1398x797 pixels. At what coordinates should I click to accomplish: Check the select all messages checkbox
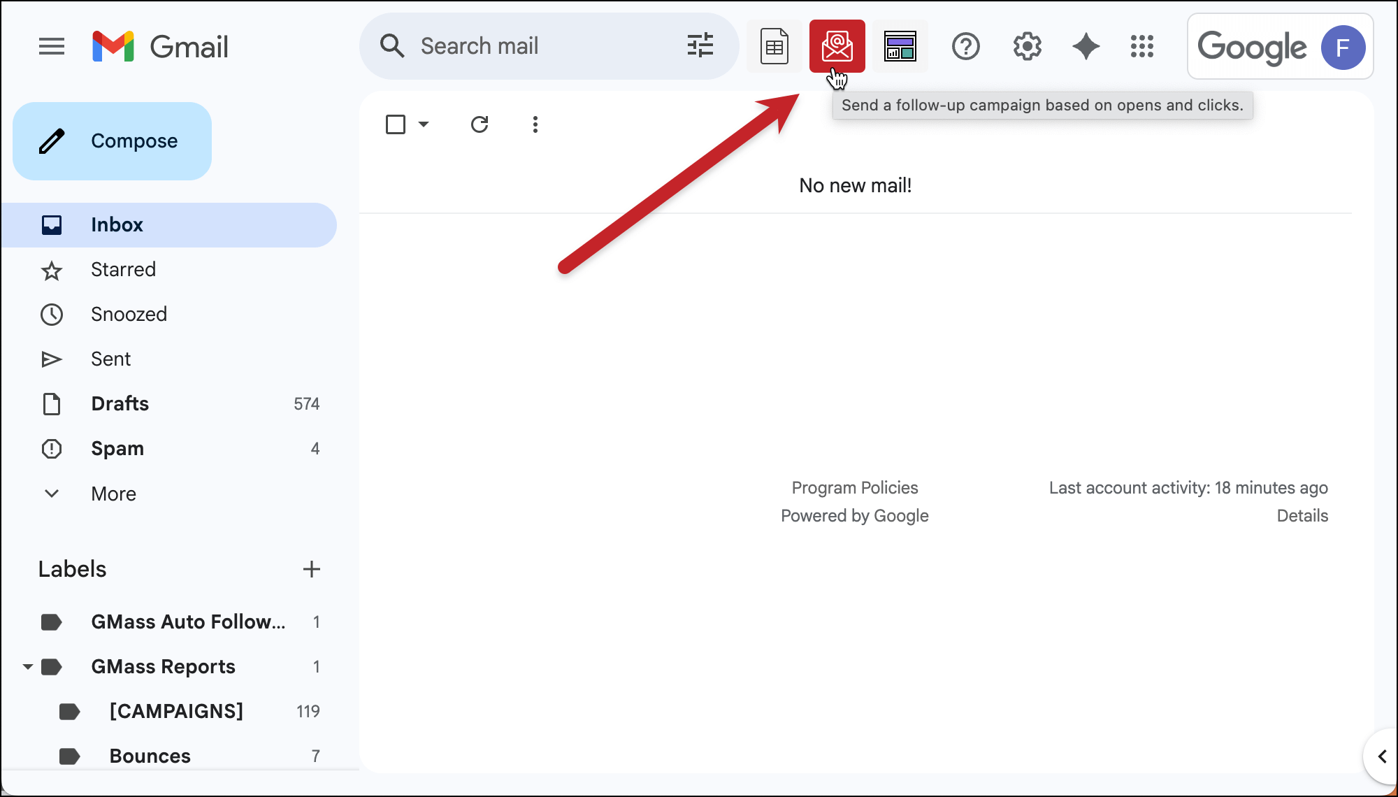(x=396, y=124)
